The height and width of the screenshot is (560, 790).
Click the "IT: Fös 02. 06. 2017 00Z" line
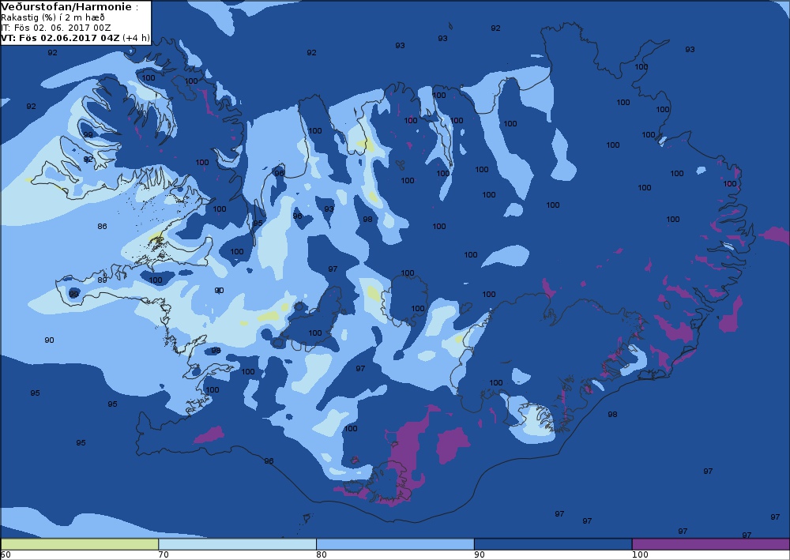click(56, 28)
